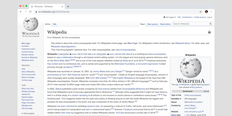
Task: Click the Wikipedia globe logo in sidebar
Action: click(30, 24)
